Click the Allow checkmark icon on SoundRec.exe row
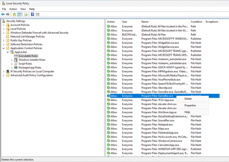This screenshot has height=162, width=229. coord(108,120)
